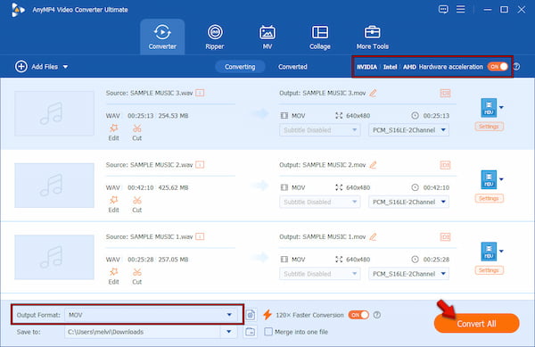Select the Converting tab
Image resolution: width=535 pixels, height=347 pixels.
[240, 67]
